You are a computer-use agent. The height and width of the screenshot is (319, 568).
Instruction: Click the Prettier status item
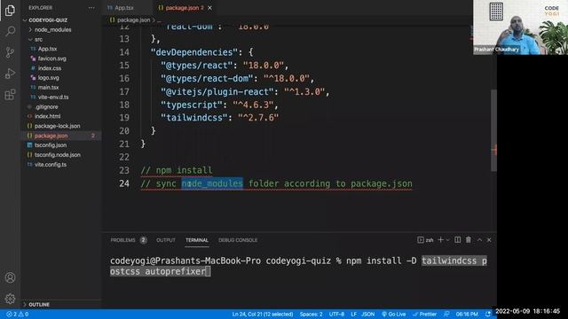424,315
